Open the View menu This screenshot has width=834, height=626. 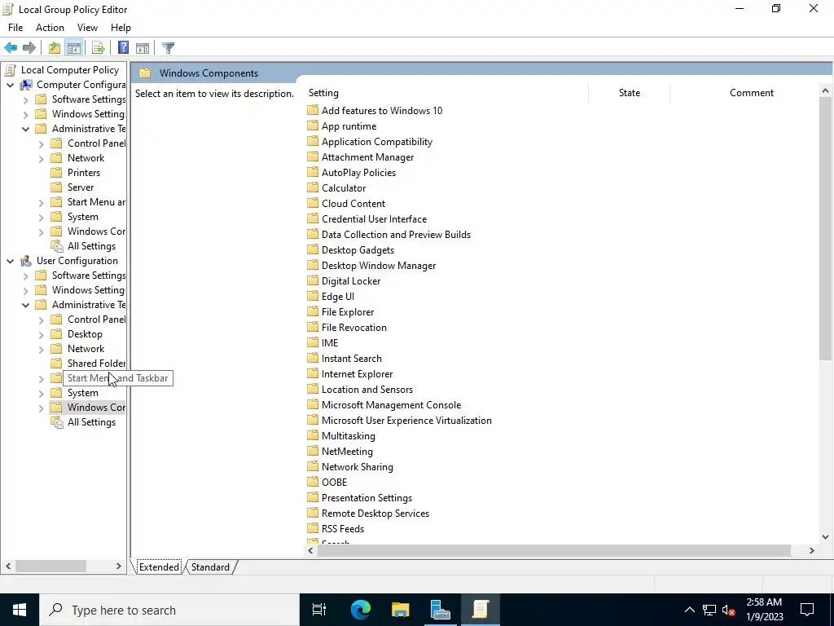tap(87, 28)
